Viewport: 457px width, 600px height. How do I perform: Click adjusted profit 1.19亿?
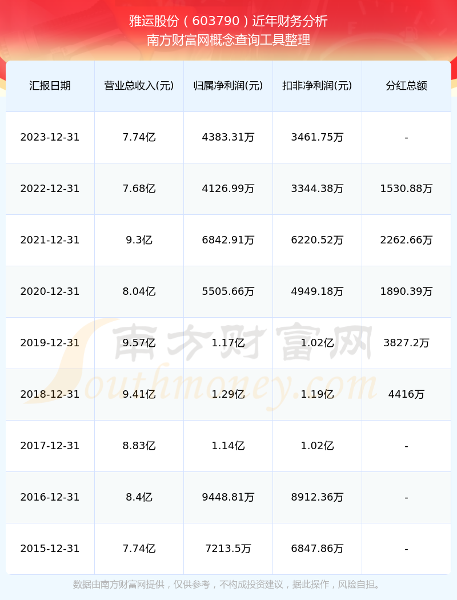[x=318, y=394]
